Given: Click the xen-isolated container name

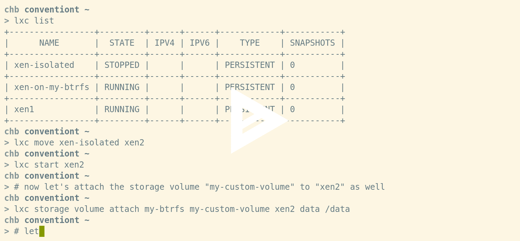Looking at the screenshot, I should (44, 65).
